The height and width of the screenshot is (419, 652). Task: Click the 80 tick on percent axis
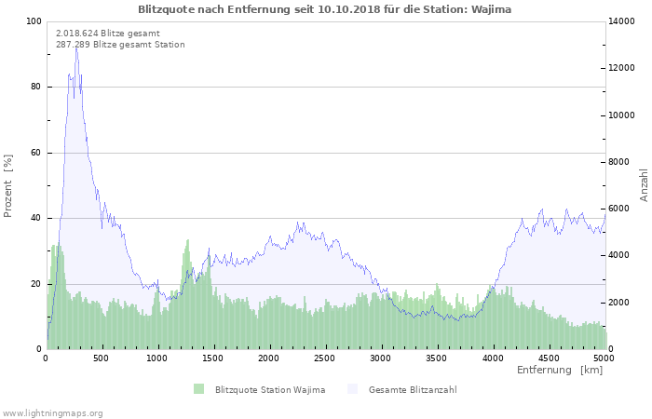pos(35,87)
